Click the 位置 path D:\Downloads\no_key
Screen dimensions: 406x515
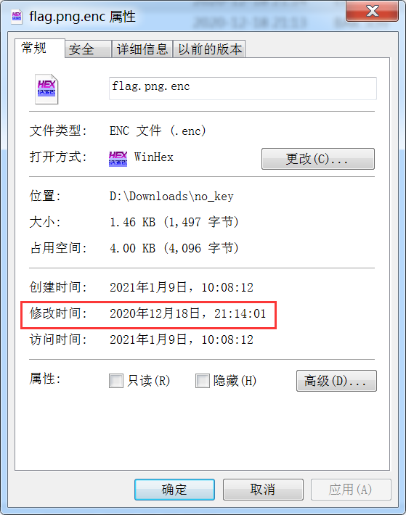pyautogui.click(x=171, y=197)
